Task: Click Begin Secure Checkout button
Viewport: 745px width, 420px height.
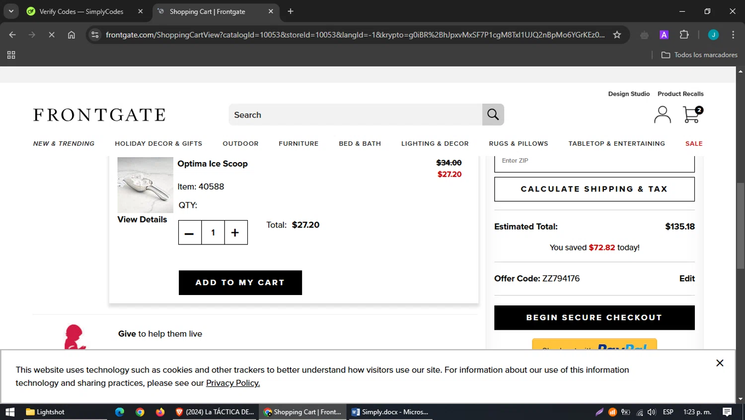Action: tap(594, 317)
